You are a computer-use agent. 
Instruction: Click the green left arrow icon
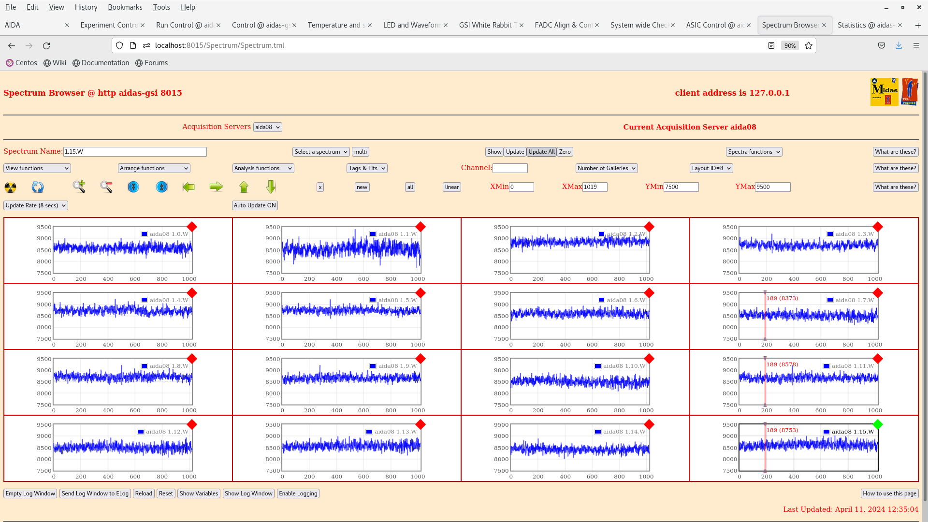(x=188, y=187)
